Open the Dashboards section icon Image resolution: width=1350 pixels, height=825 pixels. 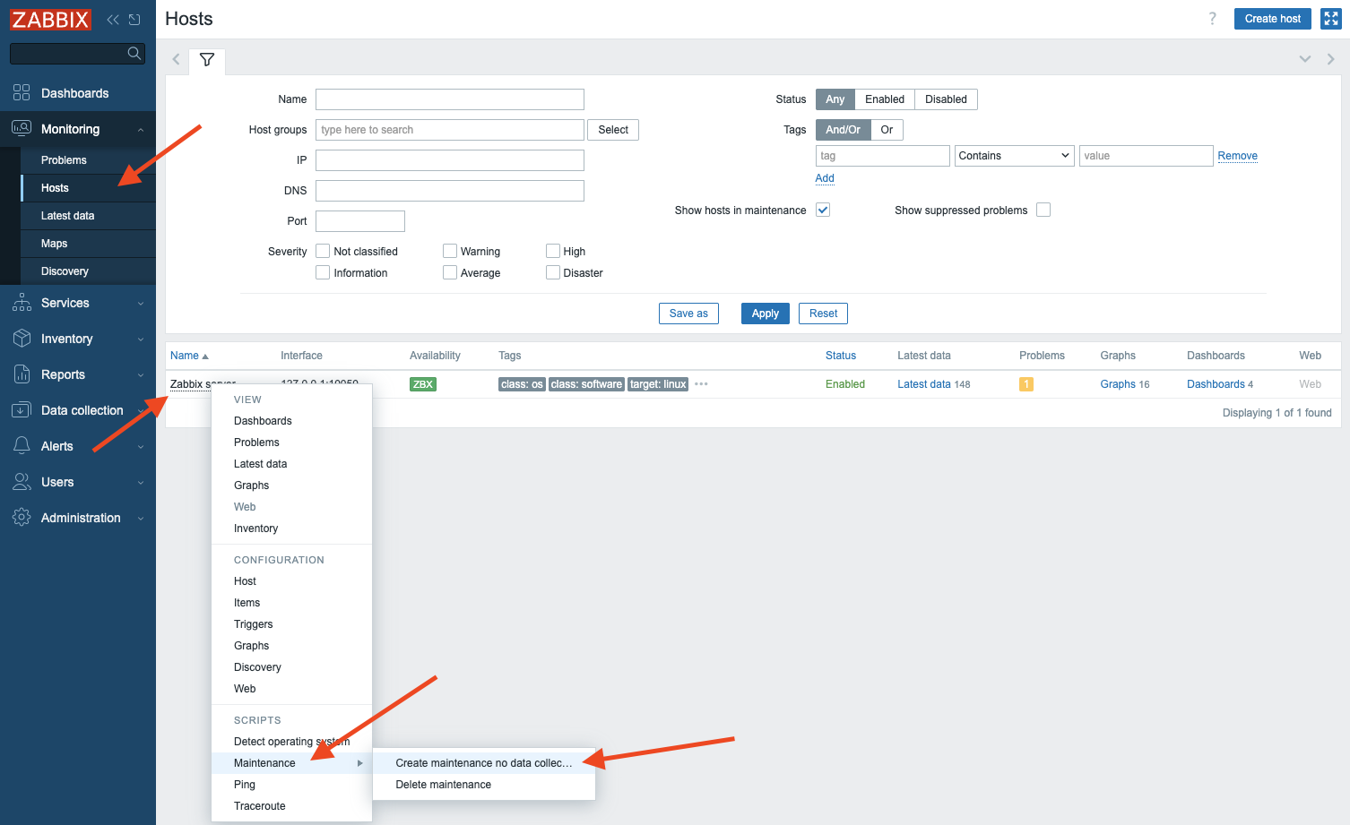click(20, 93)
